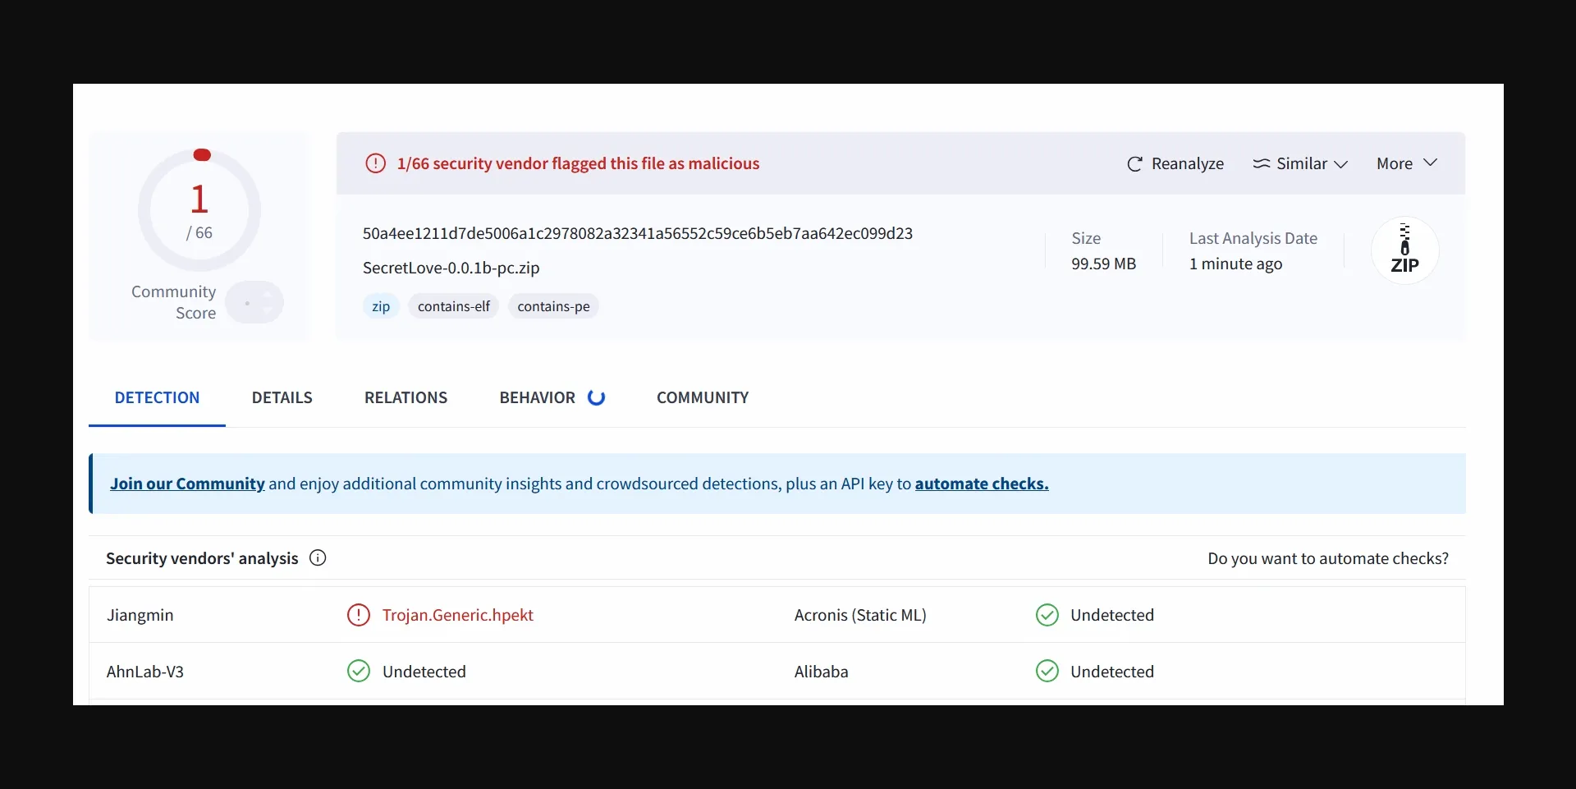Viewport: 1576px width, 789px height.
Task: Toggle the Community Score vote control
Action: pyautogui.click(x=254, y=303)
